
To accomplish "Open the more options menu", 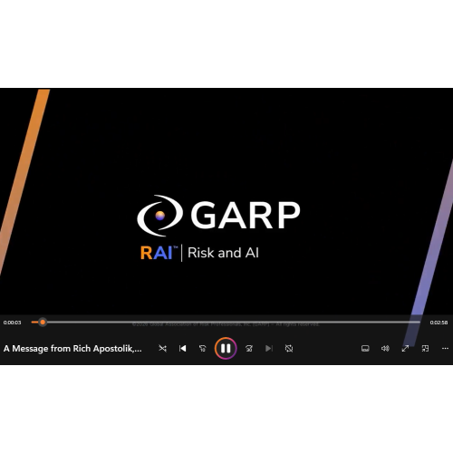I will [x=445, y=348].
